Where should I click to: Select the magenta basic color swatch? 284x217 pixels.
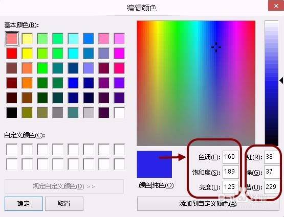click(119, 53)
